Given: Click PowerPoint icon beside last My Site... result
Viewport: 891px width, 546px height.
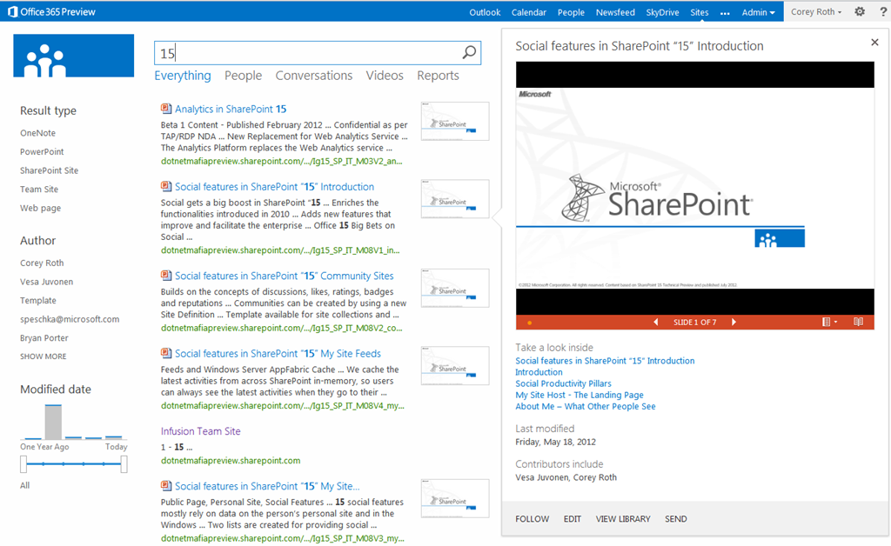Looking at the screenshot, I should (x=166, y=486).
